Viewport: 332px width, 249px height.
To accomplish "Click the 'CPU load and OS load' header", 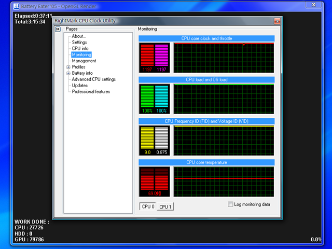I will 206,80.
